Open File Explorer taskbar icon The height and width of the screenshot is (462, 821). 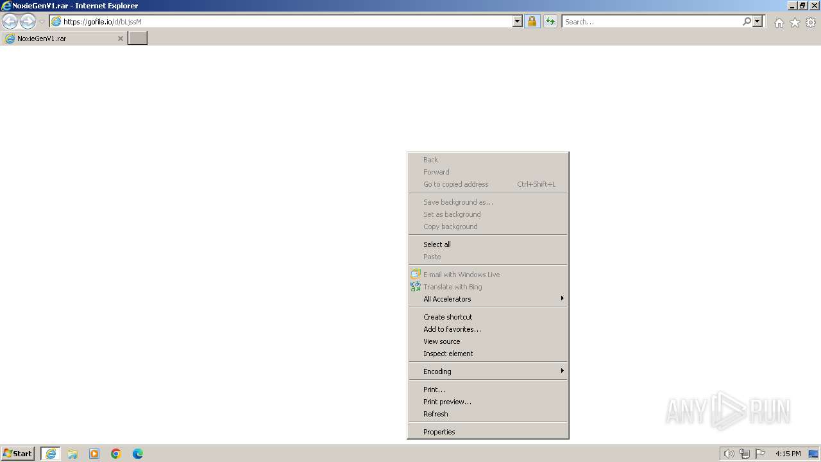pyautogui.click(x=72, y=454)
